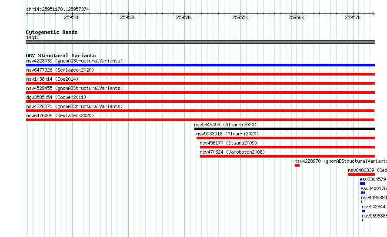
Task: Select the Cytogenetic Bands track title
Action: [x=52, y=32]
